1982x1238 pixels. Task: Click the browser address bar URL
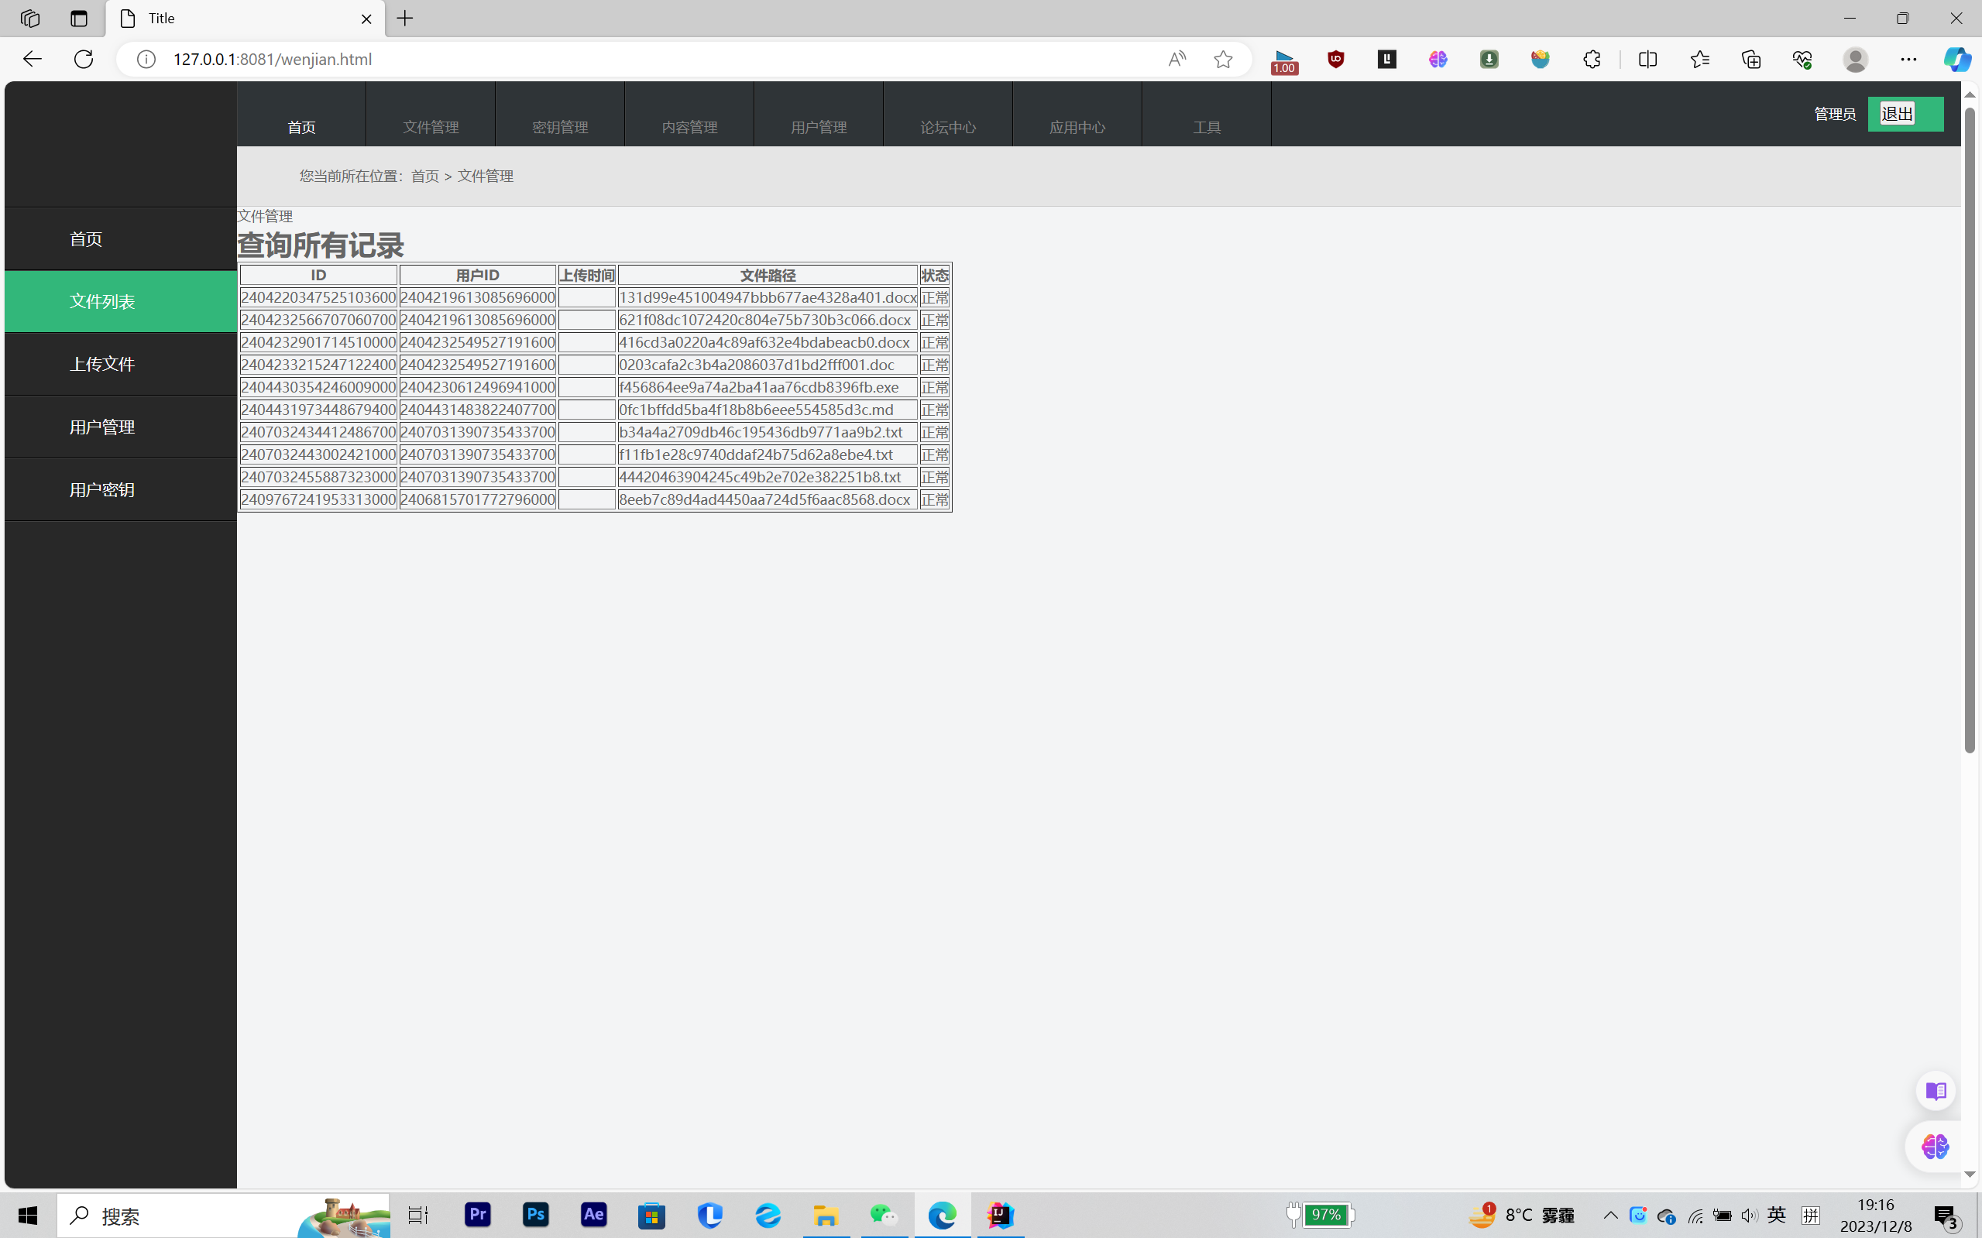click(x=272, y=59)
